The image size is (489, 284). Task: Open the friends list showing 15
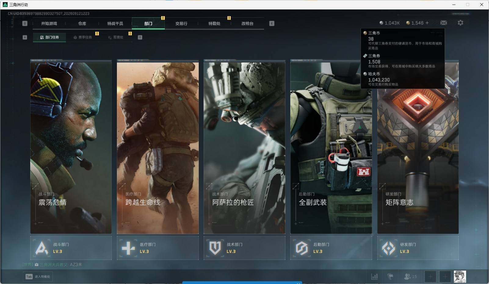click(410, 277)
